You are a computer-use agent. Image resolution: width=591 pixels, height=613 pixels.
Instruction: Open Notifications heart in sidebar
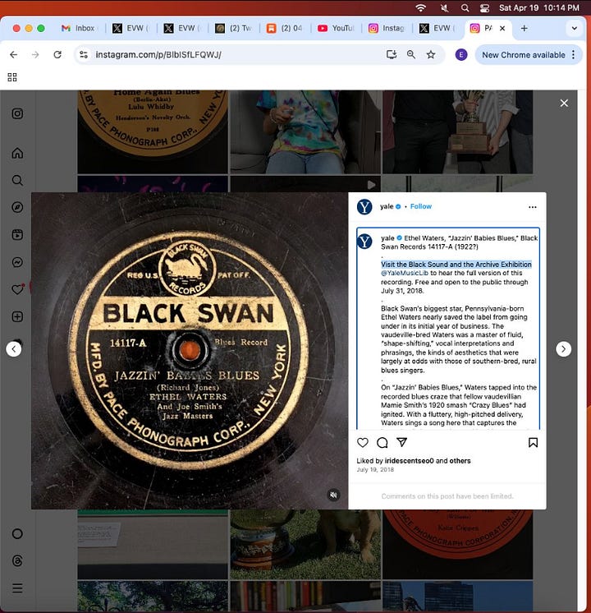tap(17, 289)
